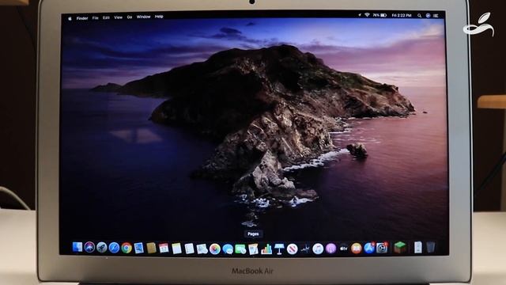This screenshot has width=506, height=285.
Task: Open Messages blue bubble icon
Action: click(x=228, y=249)
